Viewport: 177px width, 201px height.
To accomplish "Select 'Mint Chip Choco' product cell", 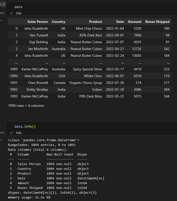I will tap(89, 28).
